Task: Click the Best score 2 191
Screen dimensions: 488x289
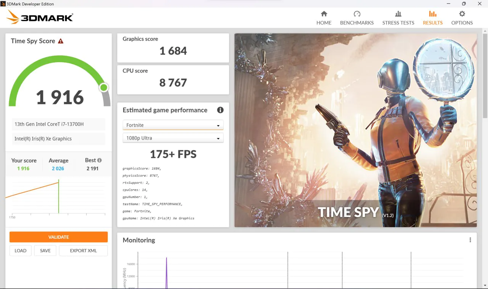Action: (93, 169)
